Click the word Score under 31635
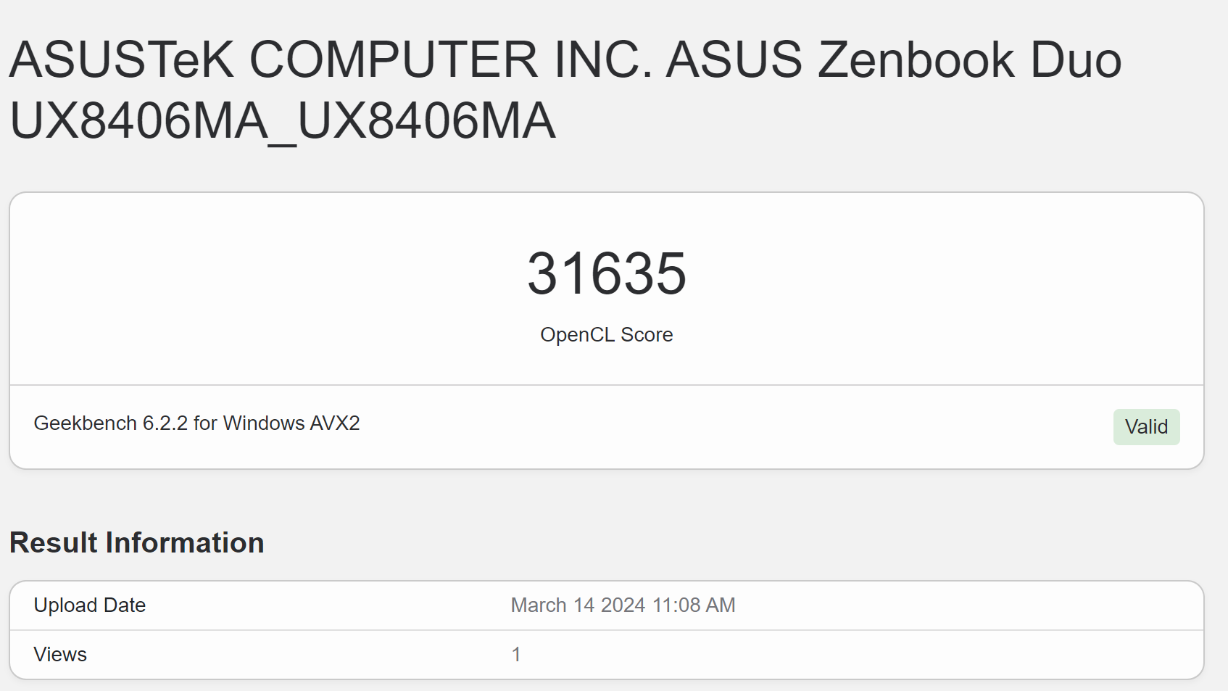Screen dimensions: 1228x691 point(647,335)
